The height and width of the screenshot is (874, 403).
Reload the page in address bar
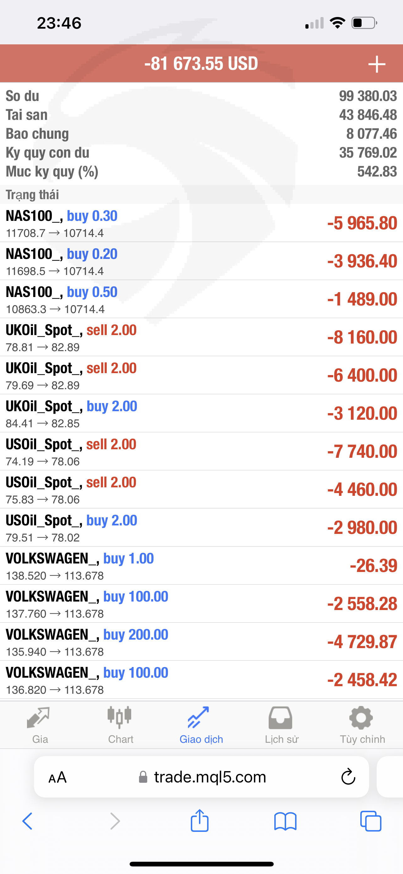348,777
